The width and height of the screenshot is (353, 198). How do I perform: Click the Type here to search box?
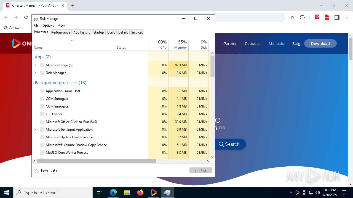(x=53, y=193)
